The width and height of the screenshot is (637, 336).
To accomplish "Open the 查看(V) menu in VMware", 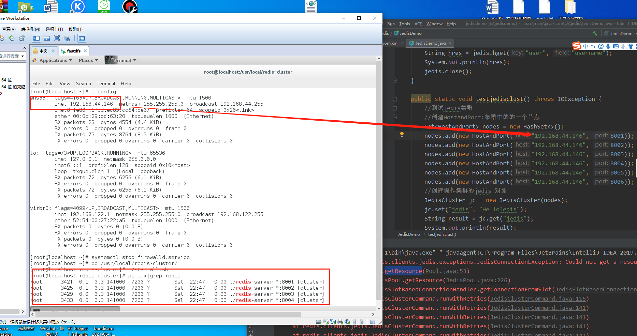I will 9,29.
